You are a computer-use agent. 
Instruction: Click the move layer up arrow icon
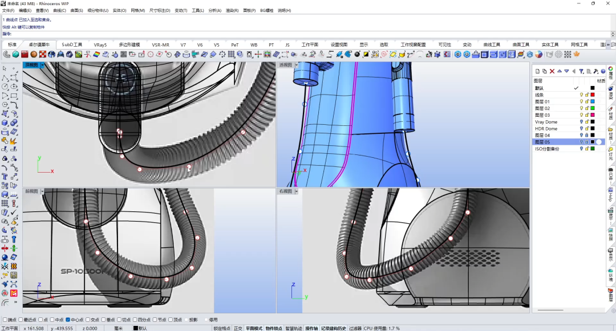pos(560,71)
